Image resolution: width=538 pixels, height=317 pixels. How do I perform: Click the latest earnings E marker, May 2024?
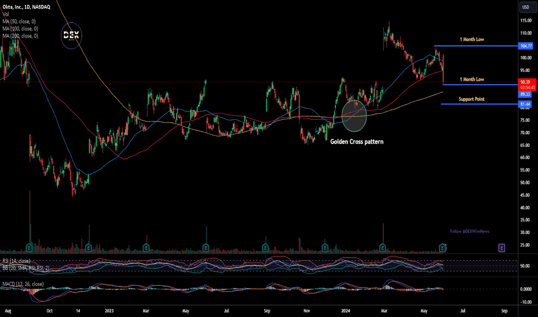click(443, 247)
